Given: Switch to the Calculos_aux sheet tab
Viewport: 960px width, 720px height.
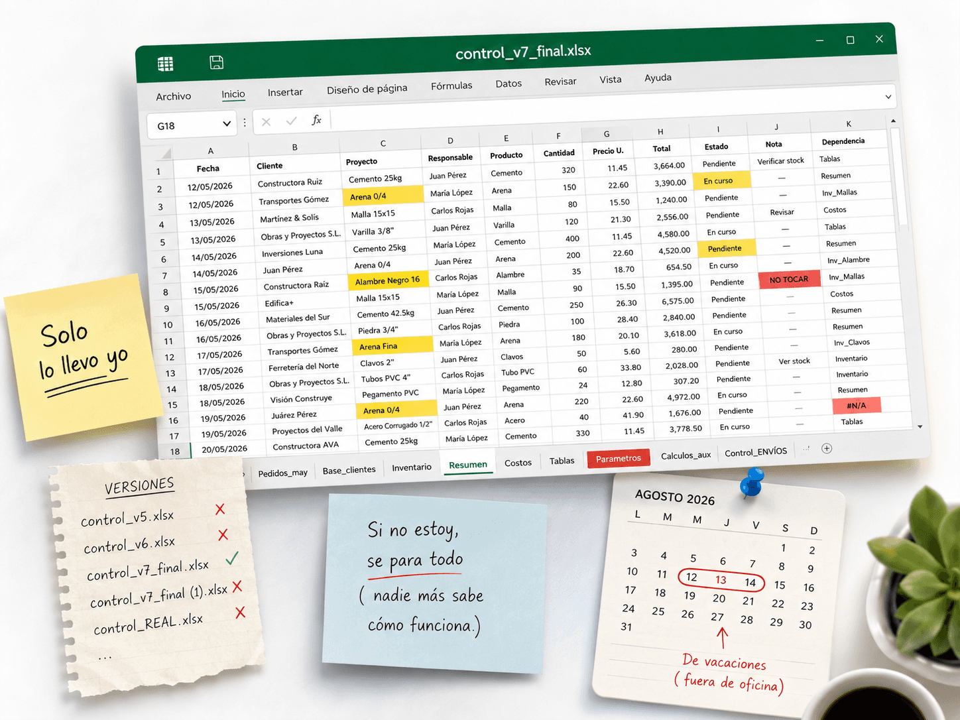Looking at the screenshot, I should (x=686, y=455).
